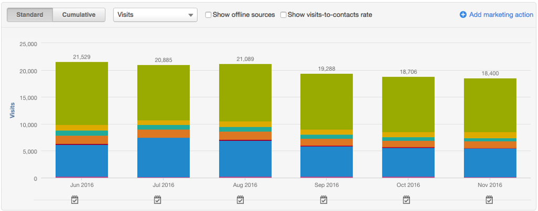Click the blue plus icon beside Add marketing action

click(463, 15)
